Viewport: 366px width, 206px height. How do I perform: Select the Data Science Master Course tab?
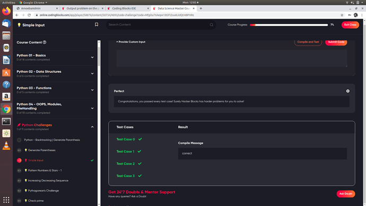(174, 8)
